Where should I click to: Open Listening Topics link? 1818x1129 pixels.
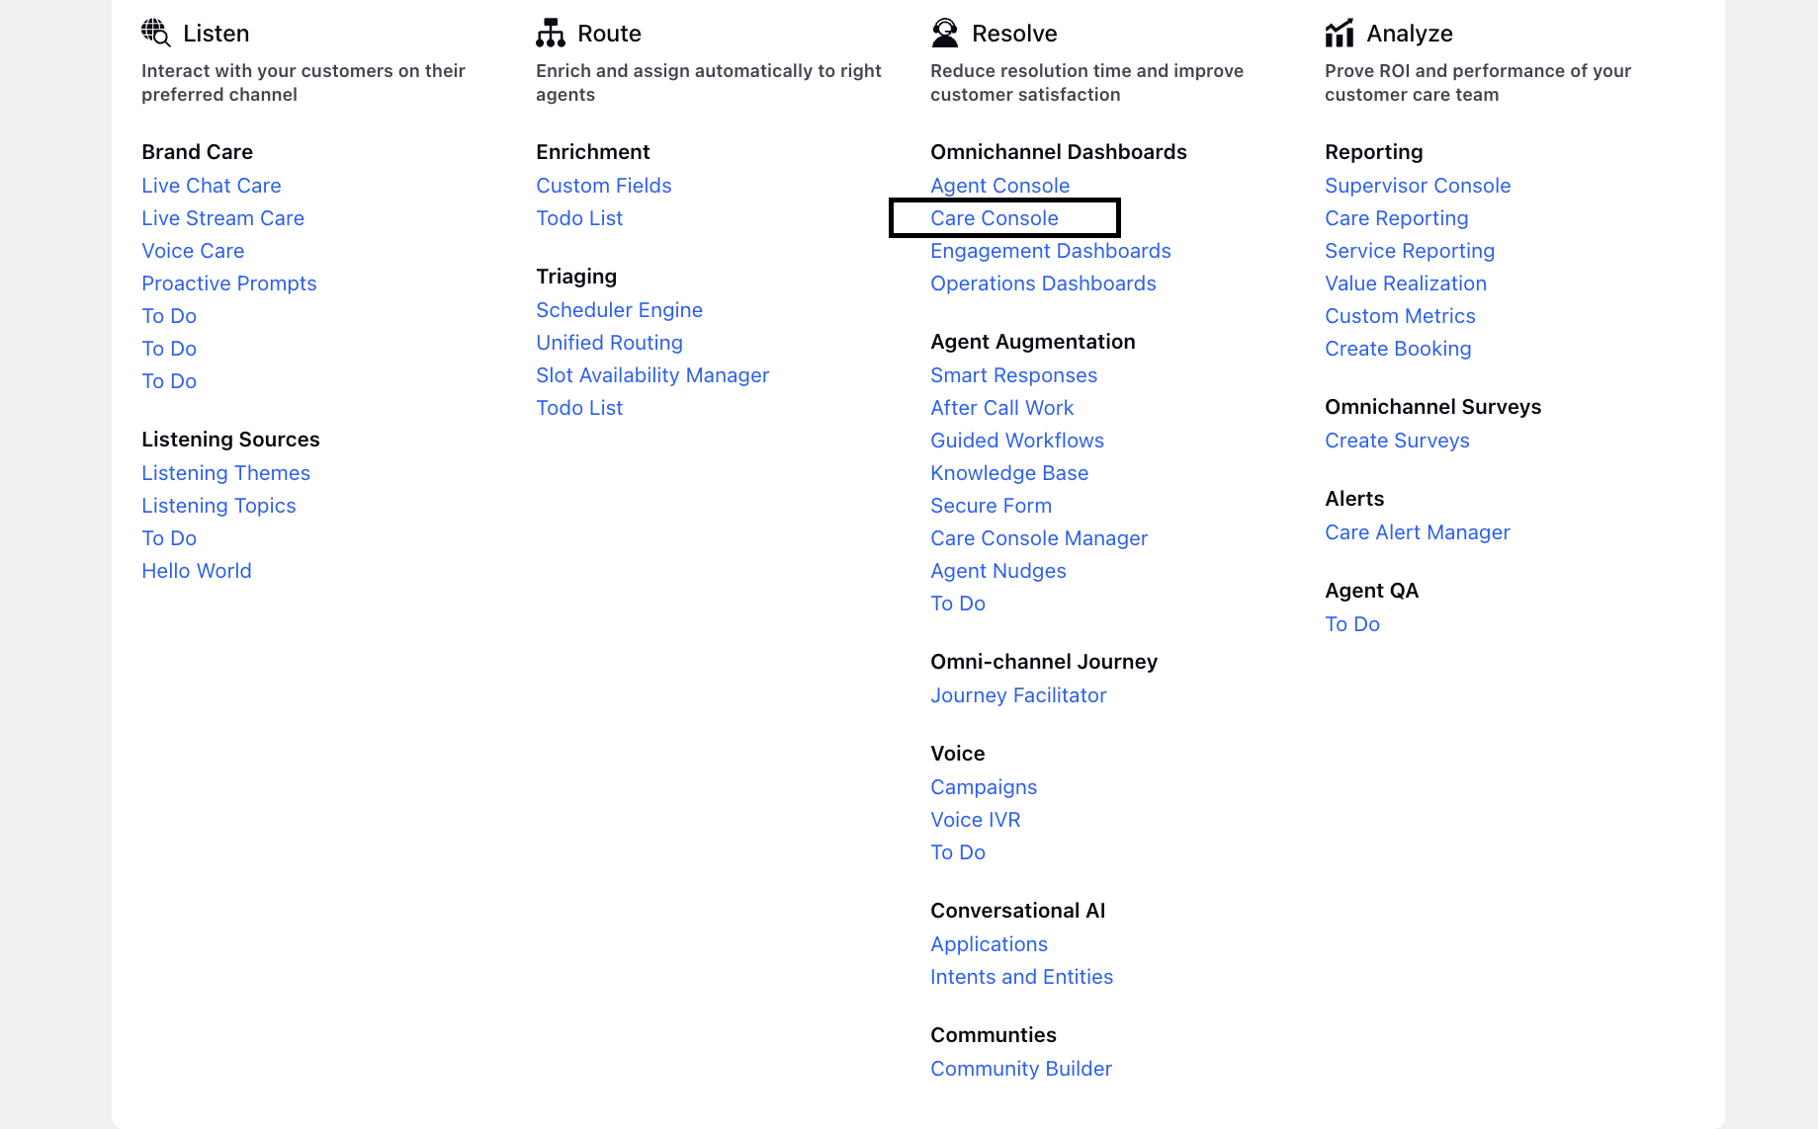[218, 506]
